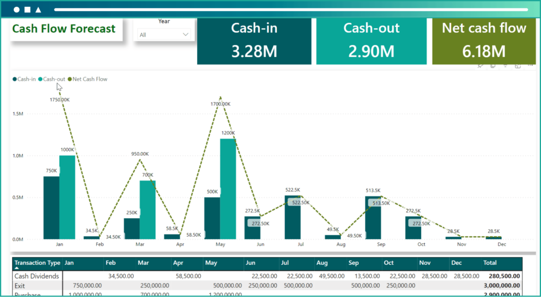This screenshot has height=297, width=541.
Task: Pin the chart visual using pin icon
Action: [x=480, y=66]
